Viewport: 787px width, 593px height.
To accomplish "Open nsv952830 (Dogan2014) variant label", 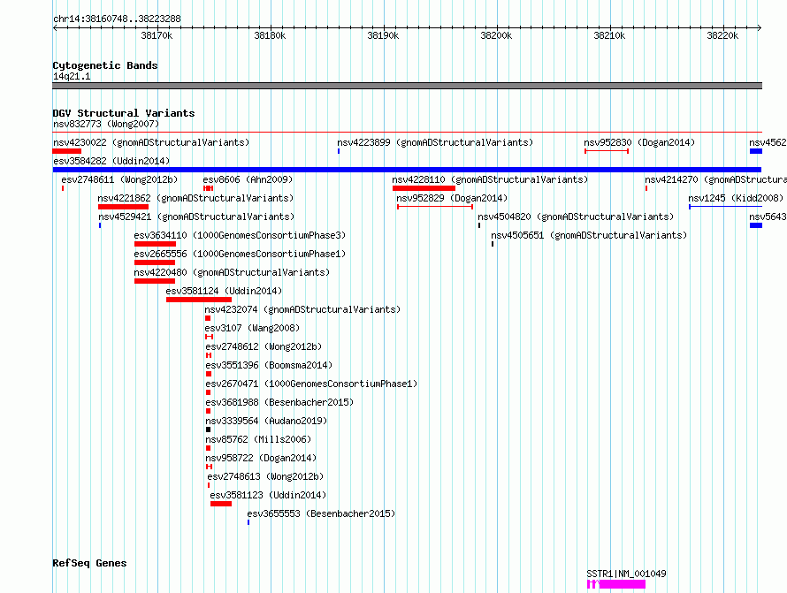I will pyautogui.click(x=639, y=142).
